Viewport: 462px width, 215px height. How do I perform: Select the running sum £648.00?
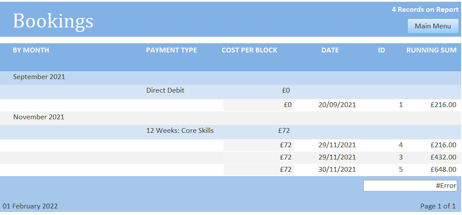click(x=444, y=170)
